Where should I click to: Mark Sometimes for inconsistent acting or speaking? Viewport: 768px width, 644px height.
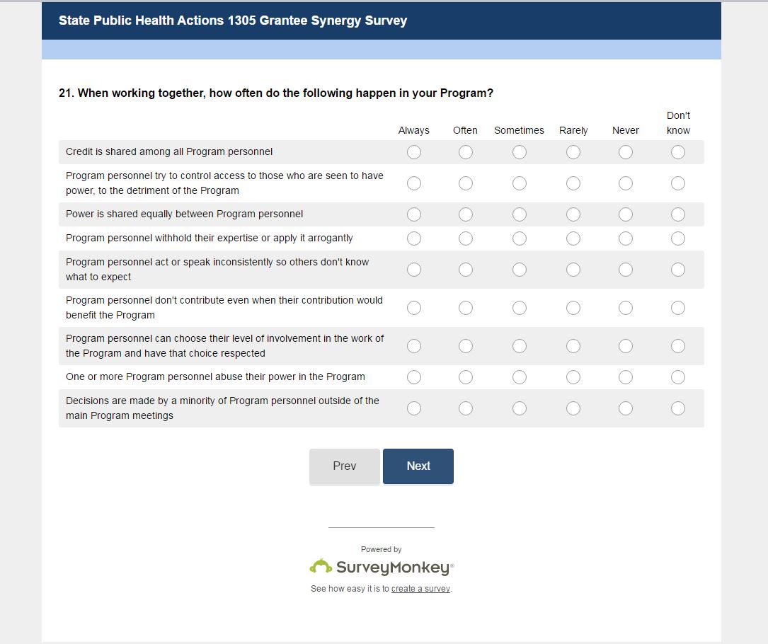click(x=520, y=270)
